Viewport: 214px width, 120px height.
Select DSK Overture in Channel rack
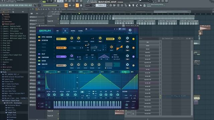click(147, 107)
